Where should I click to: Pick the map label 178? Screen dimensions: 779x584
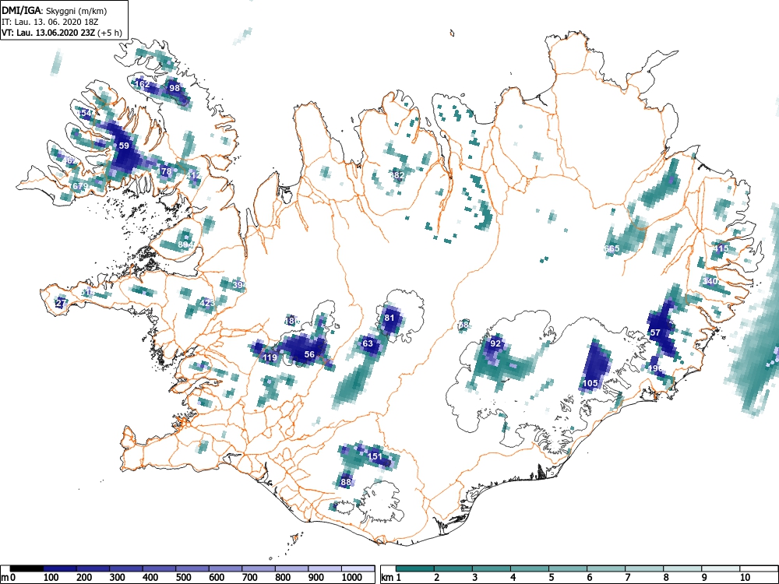[x=165, y=171]
